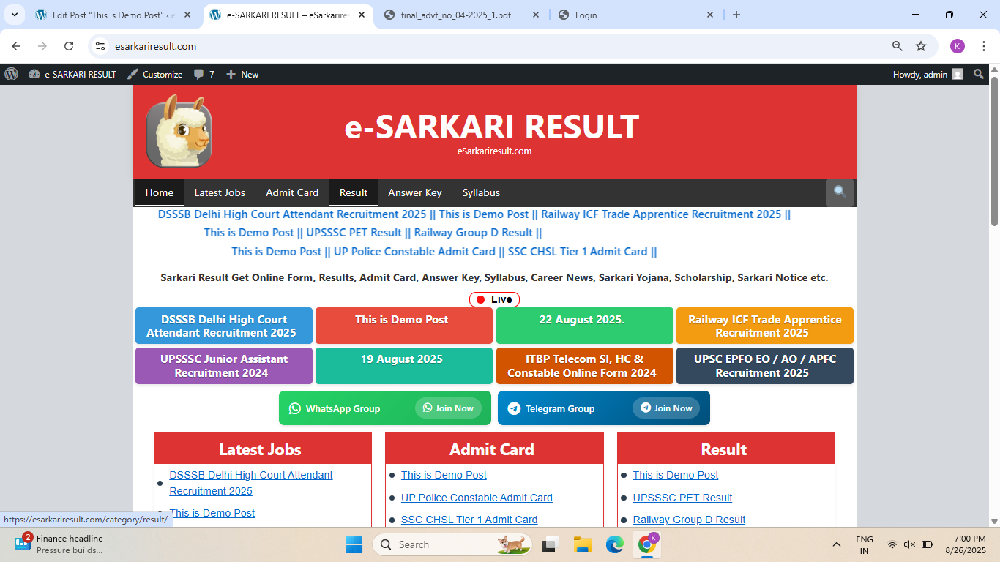
Task: Click the WhatsApp Group icon
Action: pos(295,408)
